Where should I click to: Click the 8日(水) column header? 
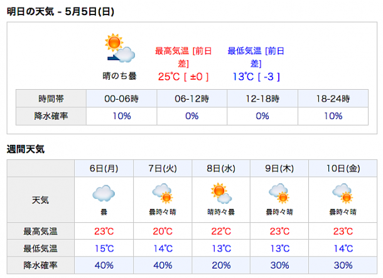point(221,168)
